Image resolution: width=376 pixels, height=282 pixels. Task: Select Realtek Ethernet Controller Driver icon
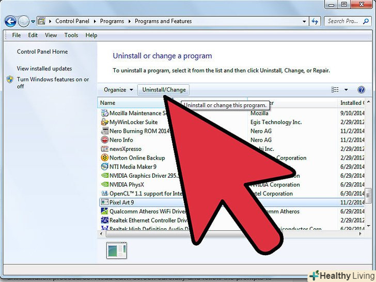(x=104, y=220)
